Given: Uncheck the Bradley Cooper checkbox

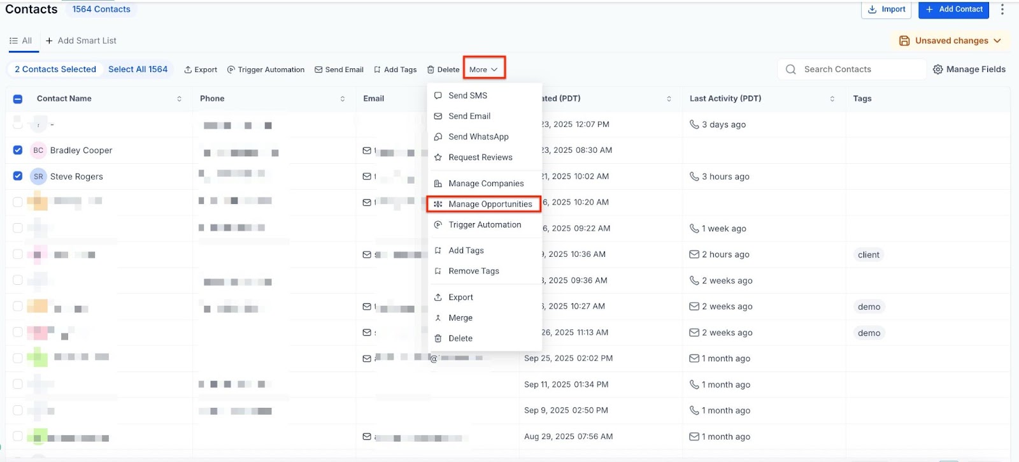Looking at the screenshot, I should 18,150.
